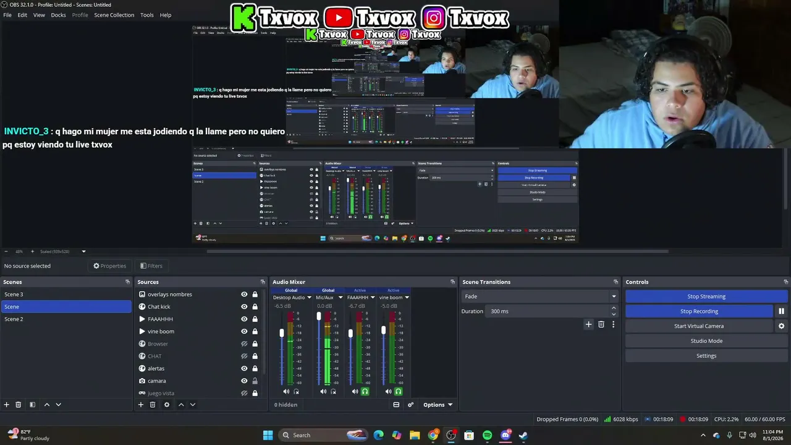
Task: Open virtual camera settings gear icon
Action: tap(781, 326)
